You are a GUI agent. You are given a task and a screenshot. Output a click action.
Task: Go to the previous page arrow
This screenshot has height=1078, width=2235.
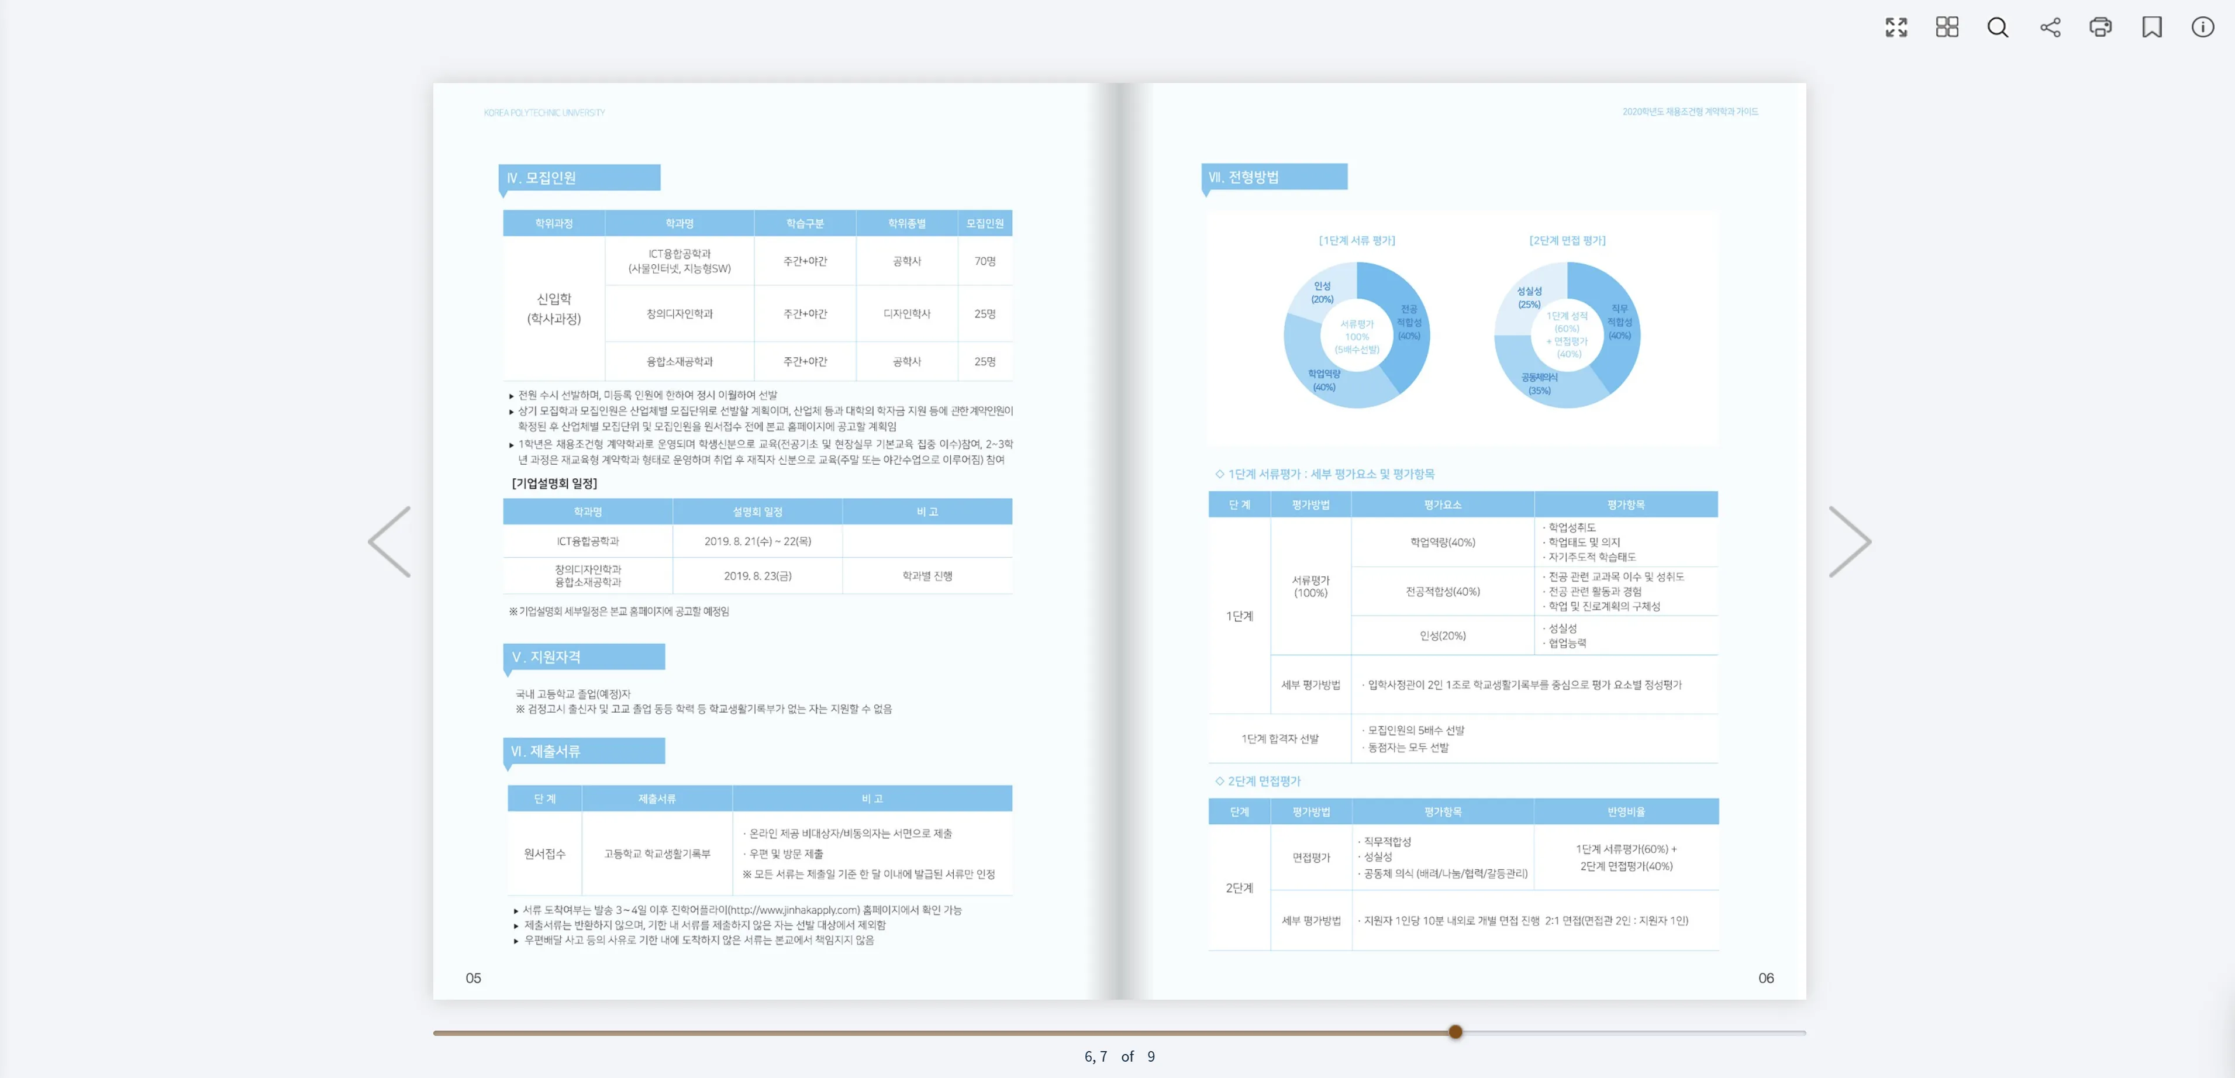coord(389,541)
